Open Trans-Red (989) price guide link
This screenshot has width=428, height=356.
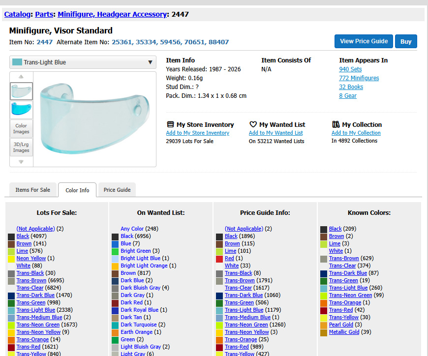tap(237, 347)
